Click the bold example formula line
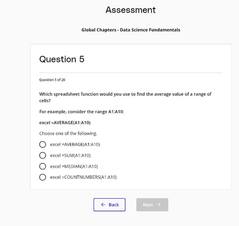Viewport: 239px width, 226px height. point(65,123)
